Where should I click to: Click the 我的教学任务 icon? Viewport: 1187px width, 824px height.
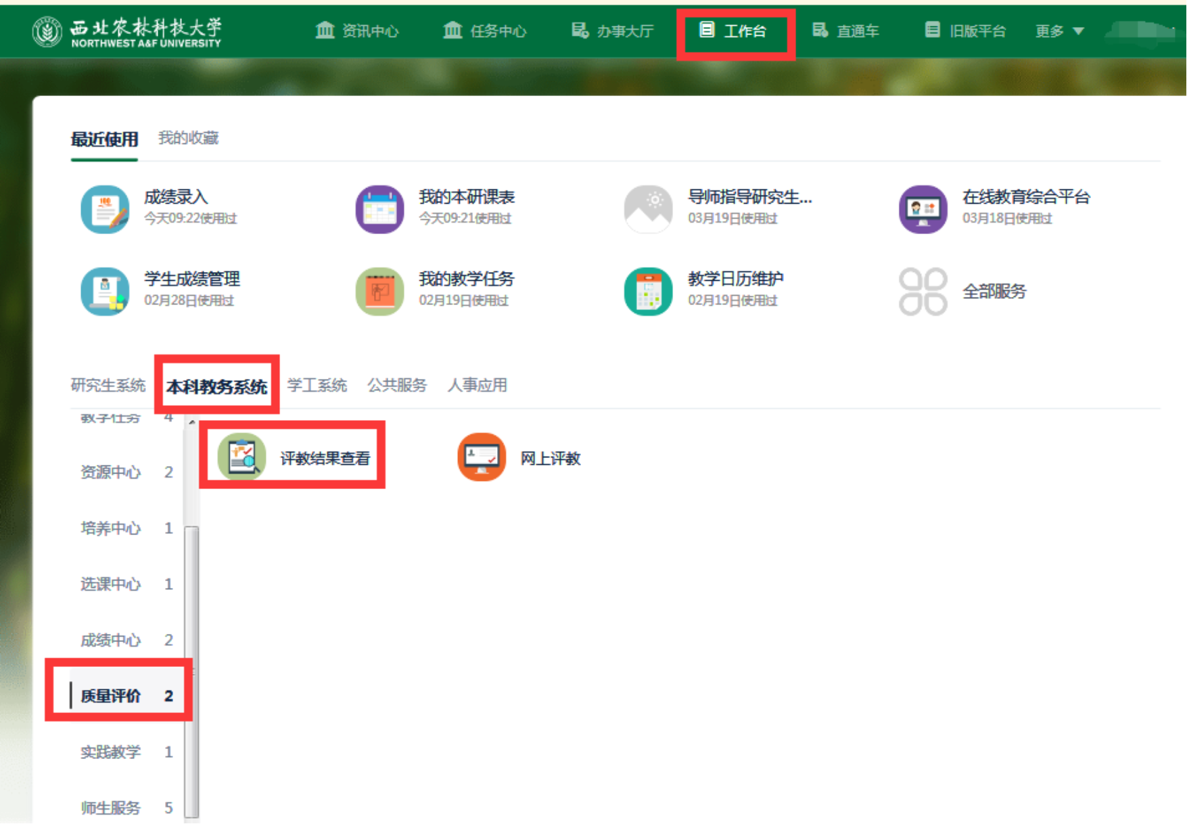click(x=379, y=292)
